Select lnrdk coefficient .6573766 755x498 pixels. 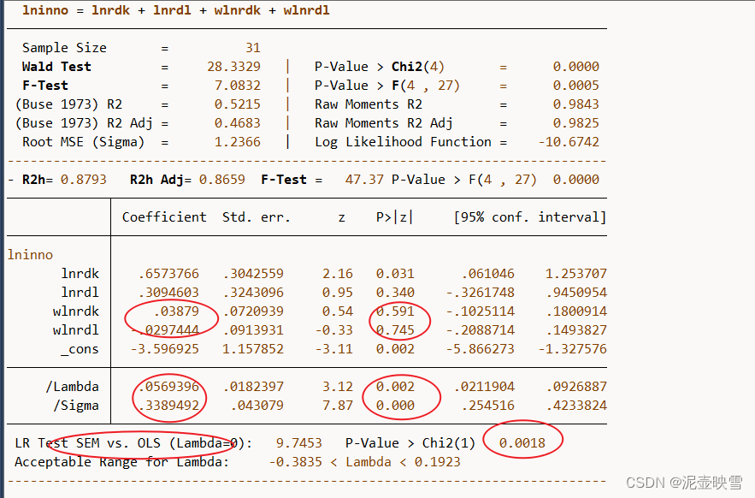point(168,273)
